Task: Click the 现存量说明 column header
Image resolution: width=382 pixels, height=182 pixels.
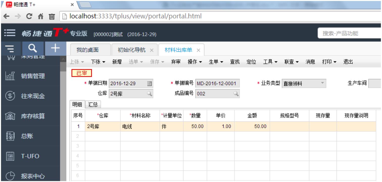Action: coord(356,116)
